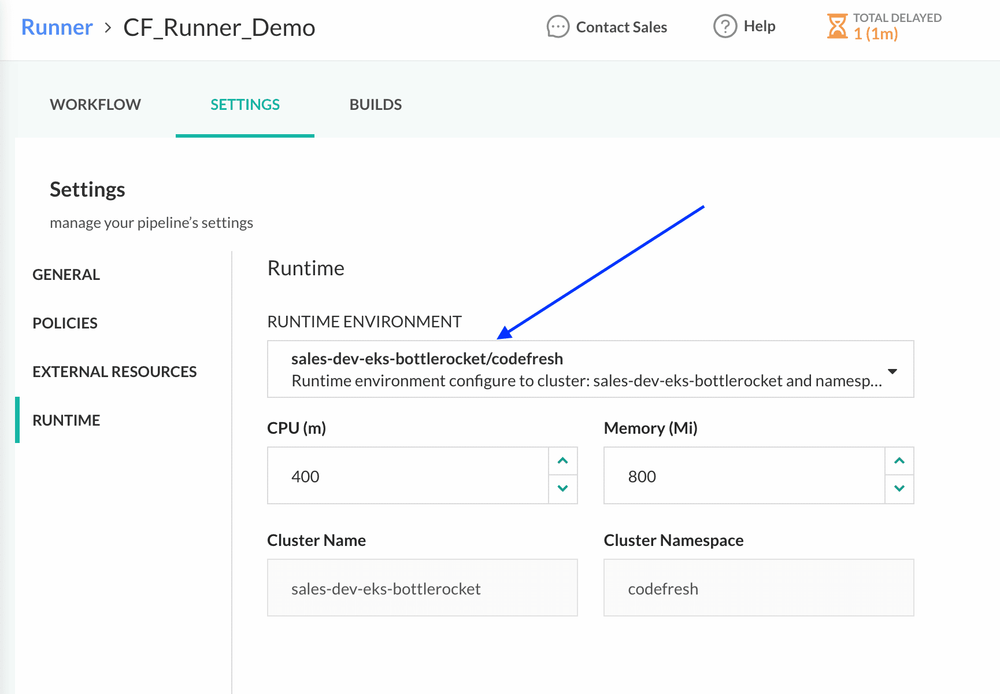Decrease Memory value with down arrow
The width and height of the screenshot is (1000, 694).
[x=899, y=489]
